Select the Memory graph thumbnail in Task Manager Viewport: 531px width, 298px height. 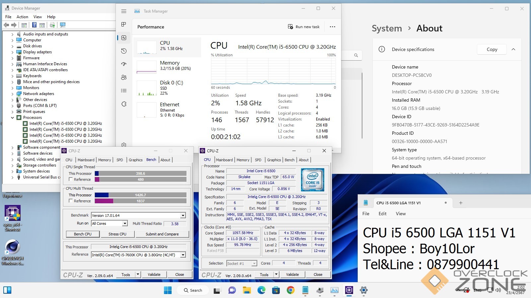pyautogui.click(x=146, y=67)
